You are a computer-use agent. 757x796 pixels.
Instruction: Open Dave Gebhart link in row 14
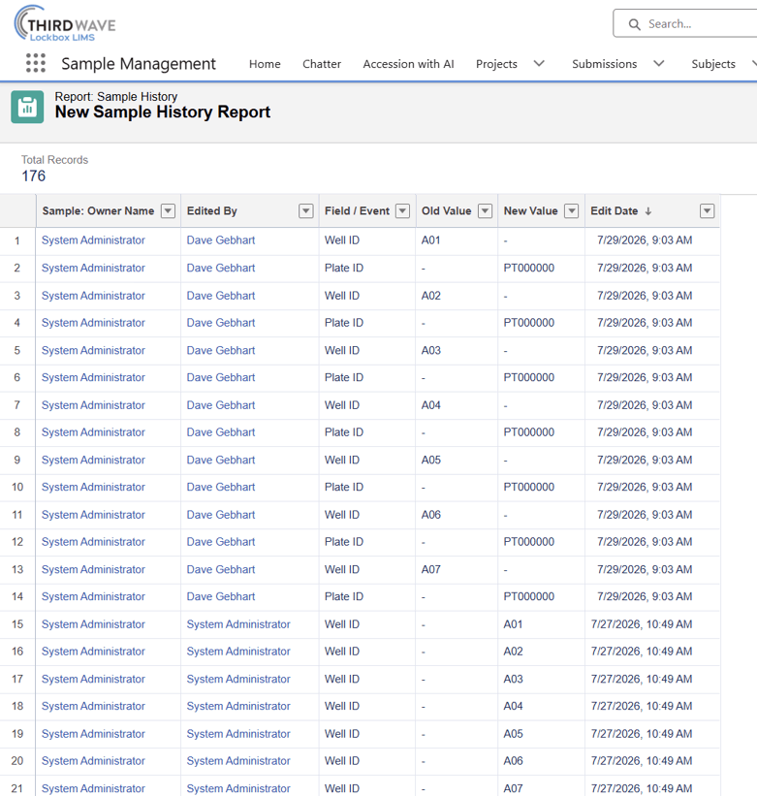pos(221,596)
